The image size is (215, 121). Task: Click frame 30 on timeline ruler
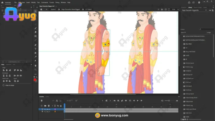click(116, 107)
